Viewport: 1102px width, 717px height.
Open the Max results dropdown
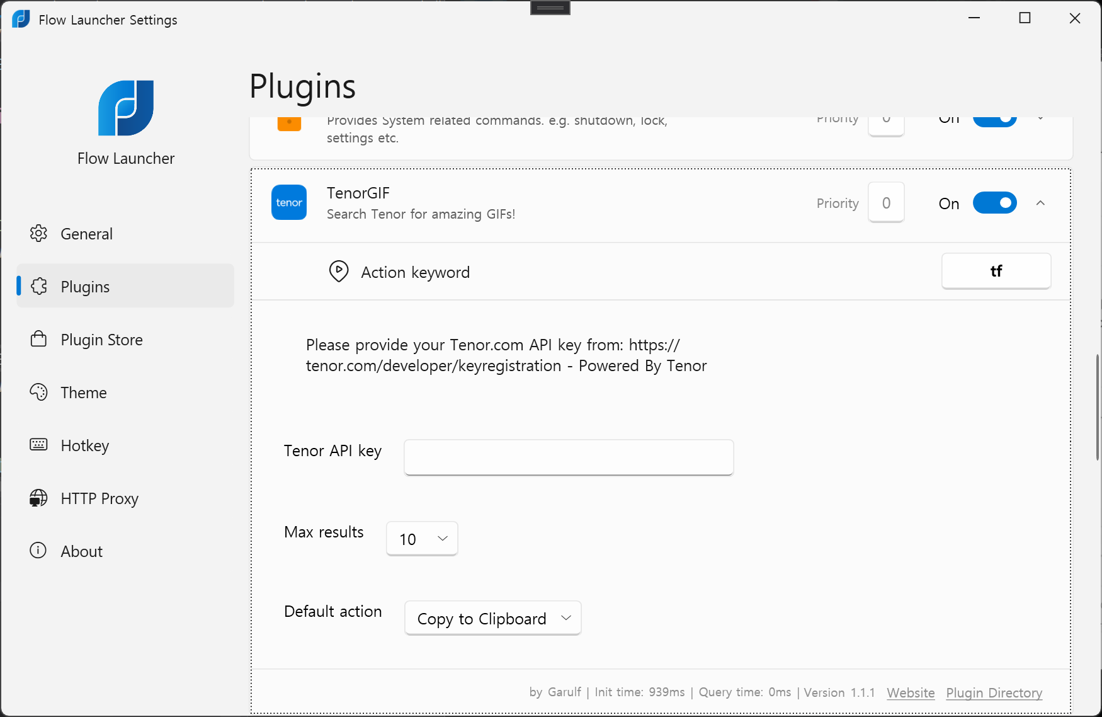(x=422, y=539)
